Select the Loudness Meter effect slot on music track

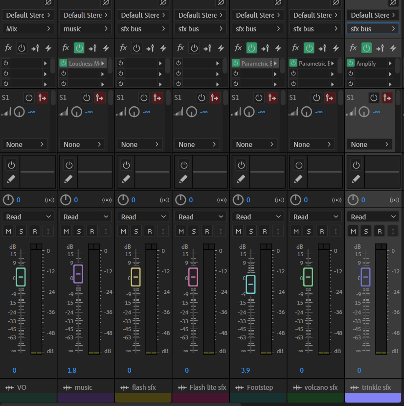(84, 64)
